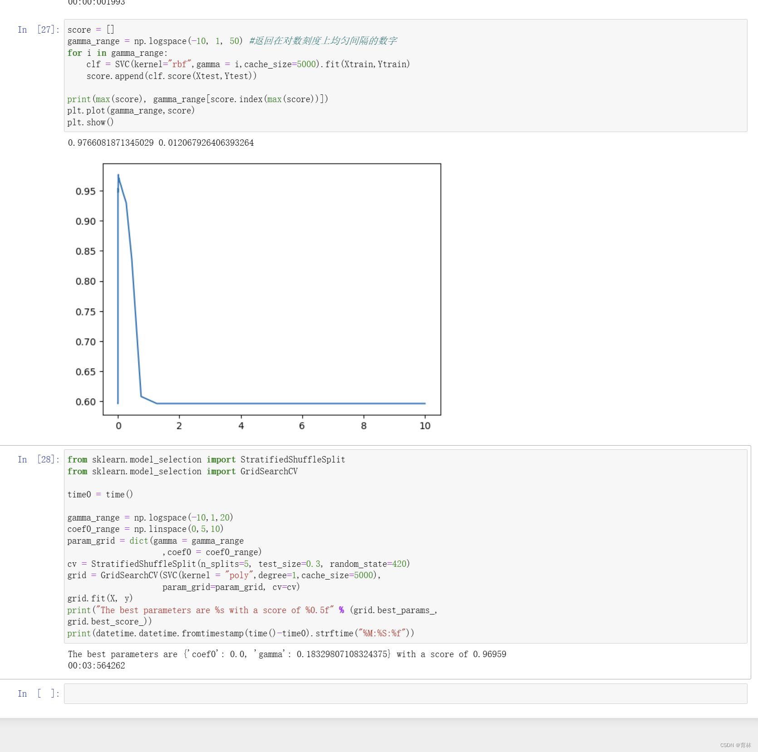Click the In [28] cell prompt
The width and height of the screenshot is (758, 752).
point(39,459)
